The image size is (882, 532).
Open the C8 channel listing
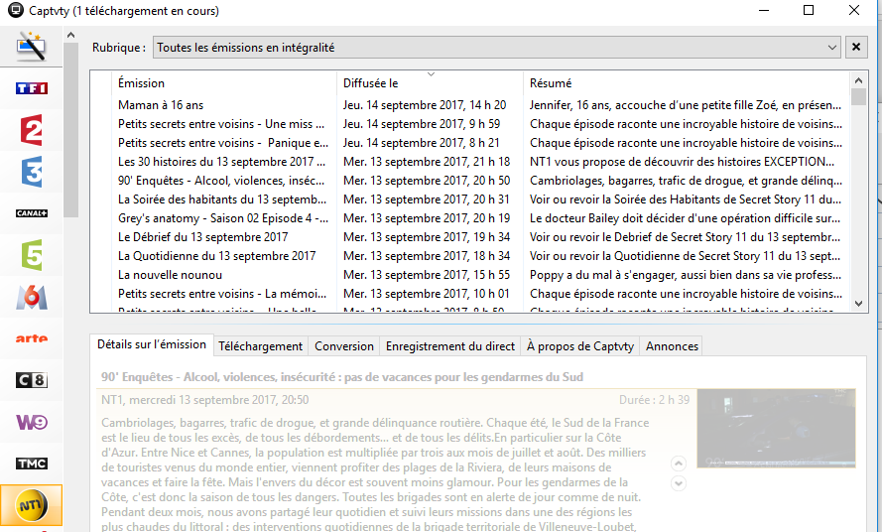click(32, 380)
